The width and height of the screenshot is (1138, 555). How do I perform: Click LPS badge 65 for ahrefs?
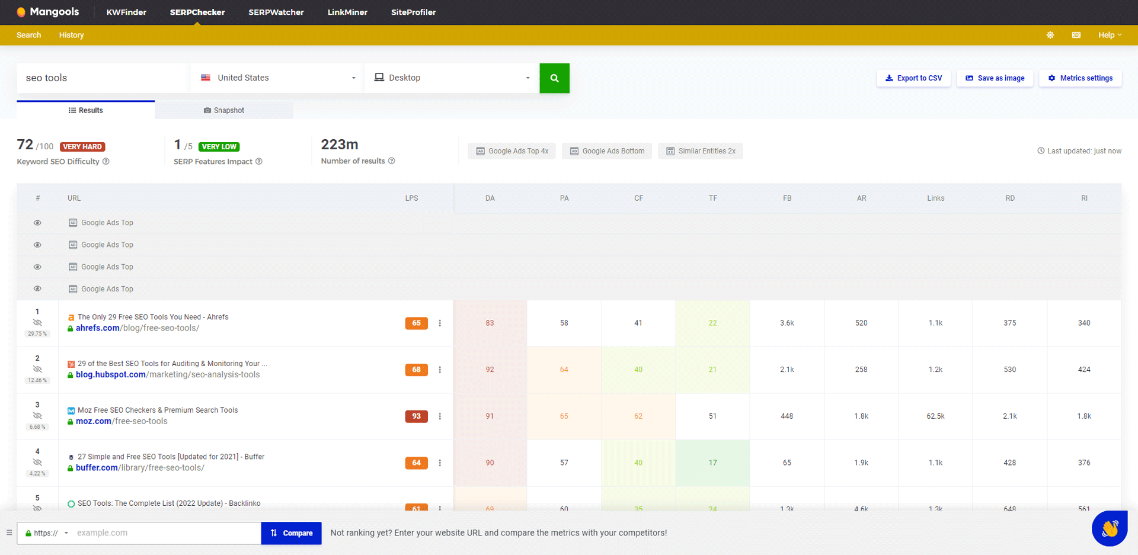[416, 323]
